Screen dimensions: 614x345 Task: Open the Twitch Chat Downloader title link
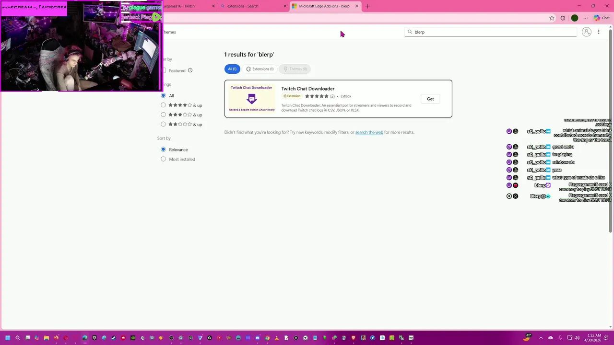click(308, 89)
